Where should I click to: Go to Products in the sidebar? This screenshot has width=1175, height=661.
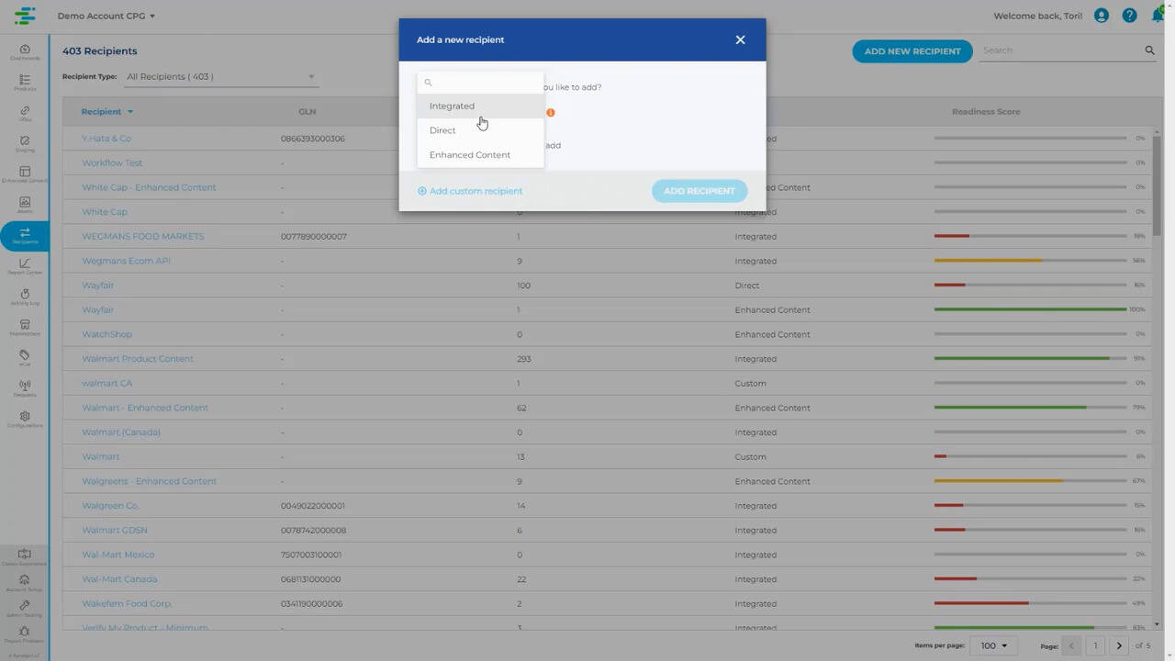point(25,83)
